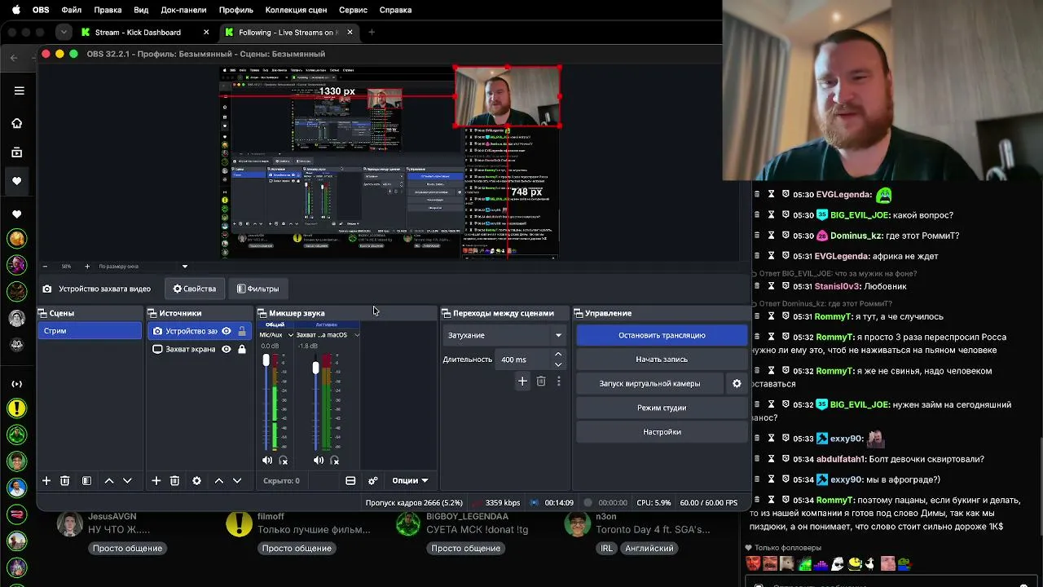Open transition properties three-dot menu
Viewport: 1043px width, 587px height.
pyautogui.click(x=558, y=381)
